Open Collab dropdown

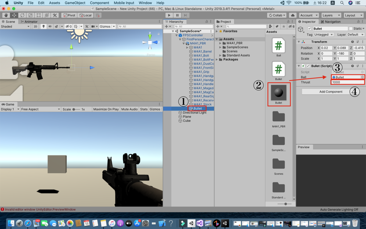(277, 15)
